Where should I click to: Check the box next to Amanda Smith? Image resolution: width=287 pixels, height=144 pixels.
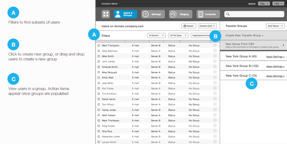pyautogui.click(x=99, y=67)
